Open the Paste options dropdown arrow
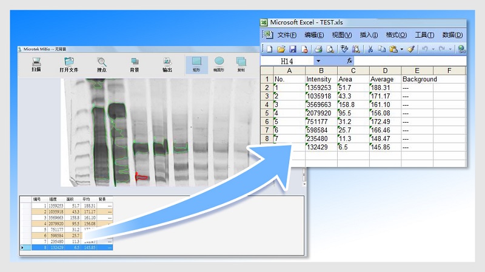Viewport: 485px width, 272px height. pos(401,49)
